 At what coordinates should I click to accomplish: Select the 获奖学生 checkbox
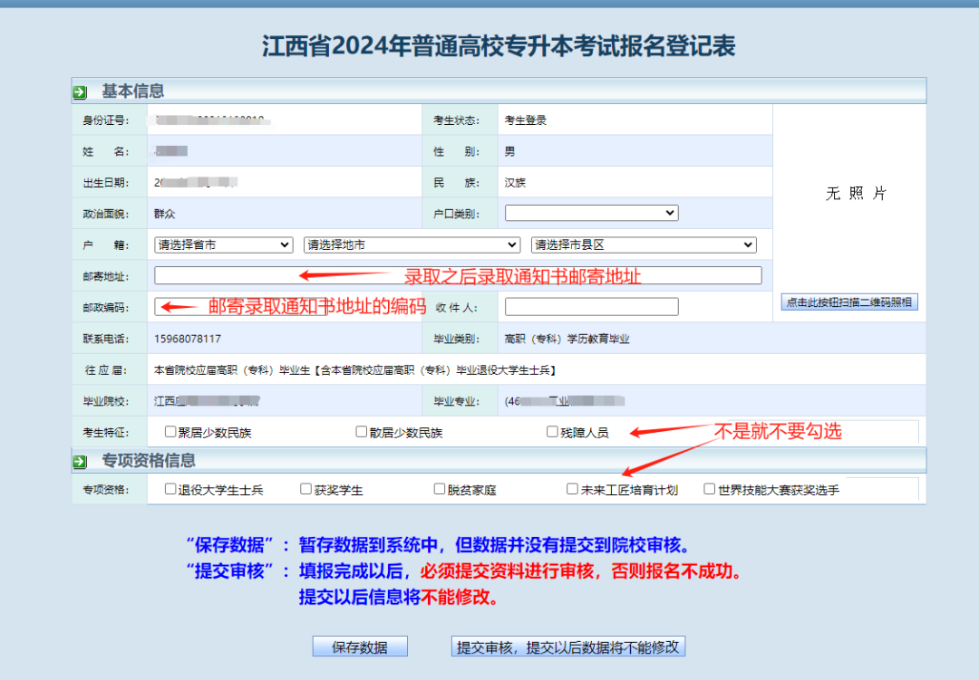pos(306,489)
